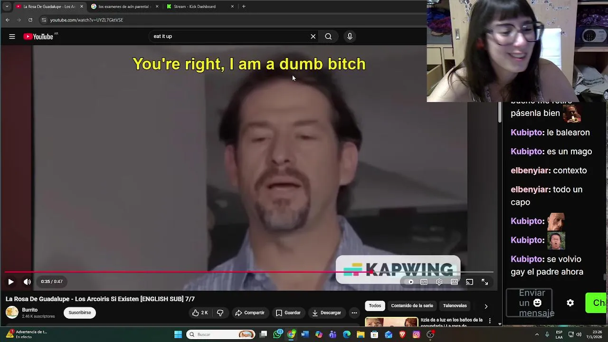Close the 'los examenes de adn parental' tab

tap(157, 7)
